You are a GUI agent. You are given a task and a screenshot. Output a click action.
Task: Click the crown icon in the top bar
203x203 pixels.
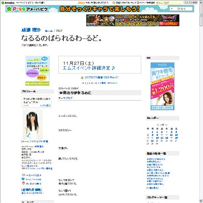[114, 3]
